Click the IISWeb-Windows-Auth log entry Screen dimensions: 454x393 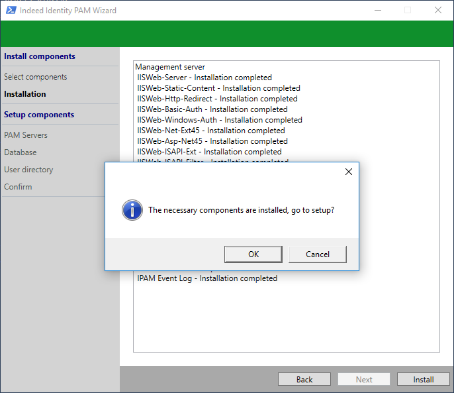(x=219, y=120)
